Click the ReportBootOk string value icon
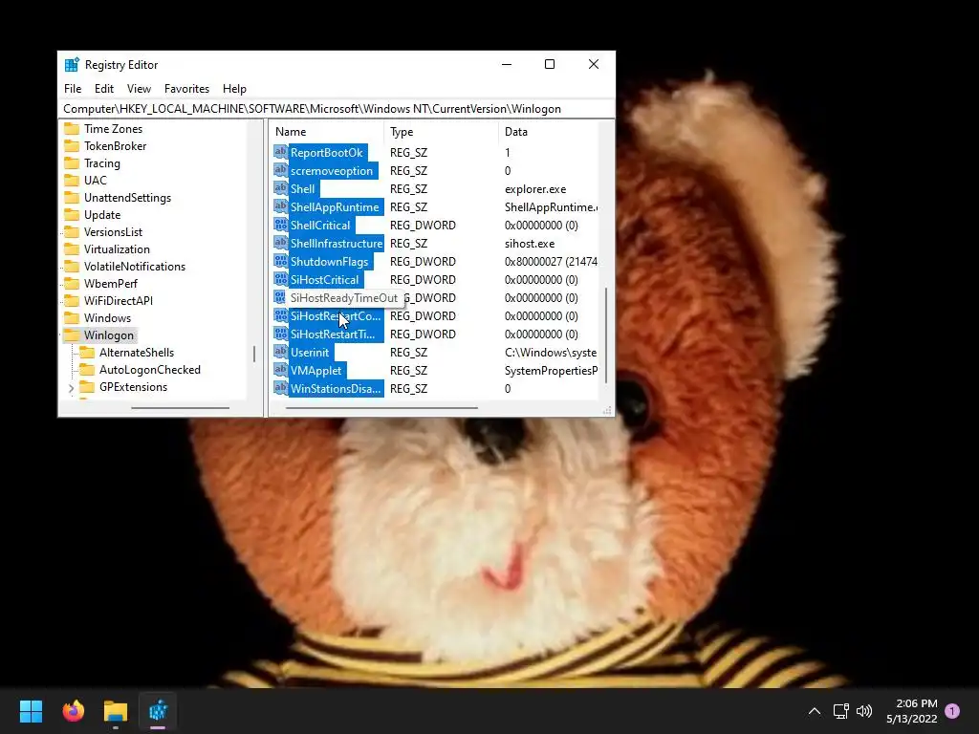Screen dimensions: 979x734 point(280,152)
